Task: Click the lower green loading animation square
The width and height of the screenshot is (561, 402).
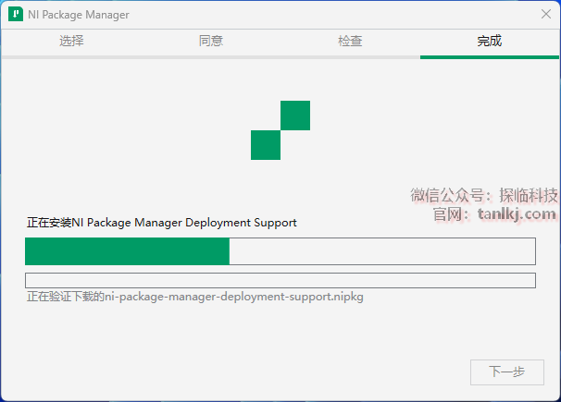Action: [266, 145]
